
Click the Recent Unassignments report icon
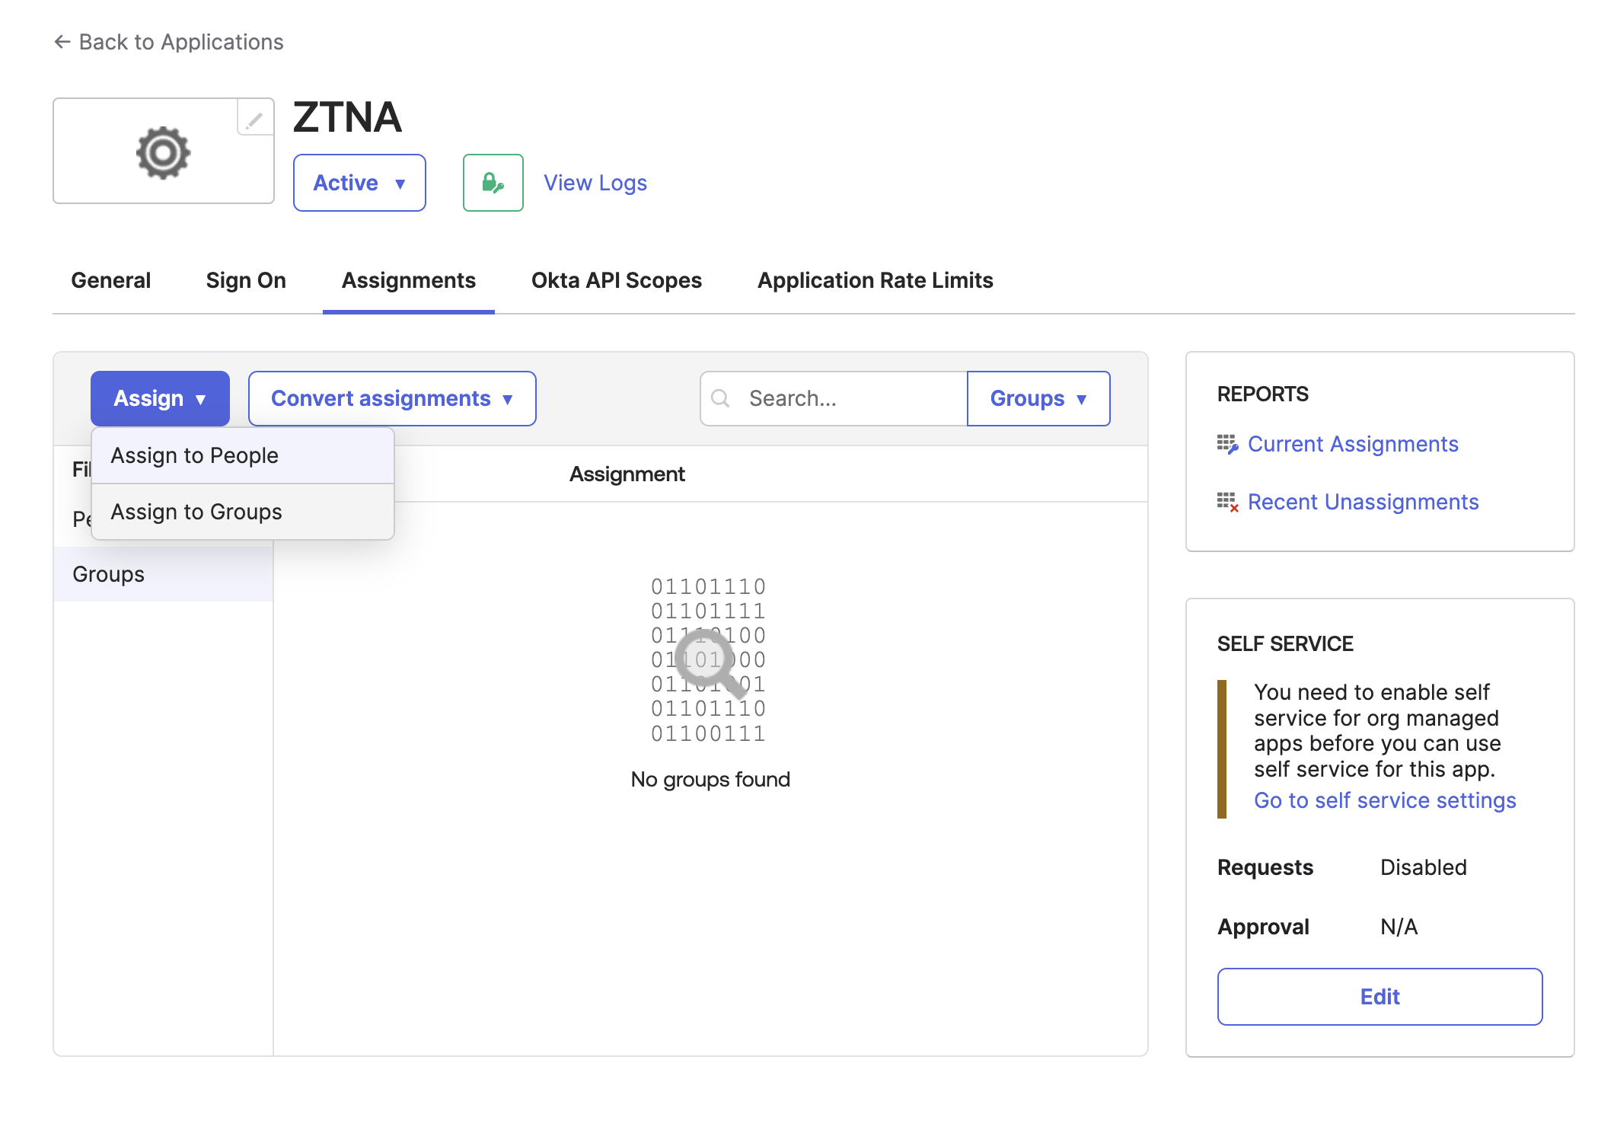[x=1226, y=502]
